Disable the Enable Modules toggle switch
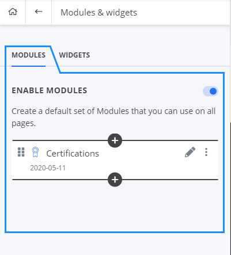 pyautogui.click(x=210, y=91)
